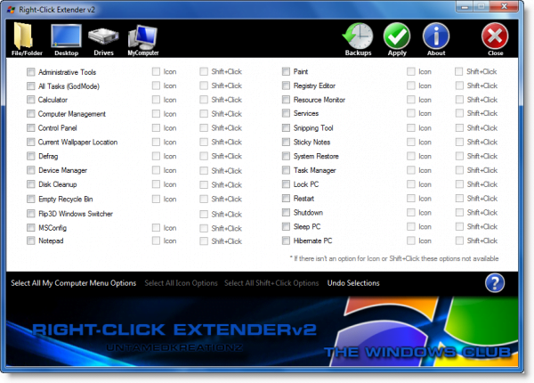
Task: Tick the Device Manager checkbox
Action: 31,170
